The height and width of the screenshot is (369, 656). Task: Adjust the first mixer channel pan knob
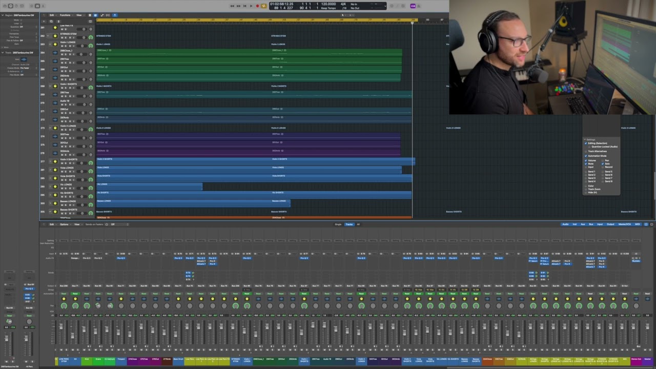click(64, 306)
